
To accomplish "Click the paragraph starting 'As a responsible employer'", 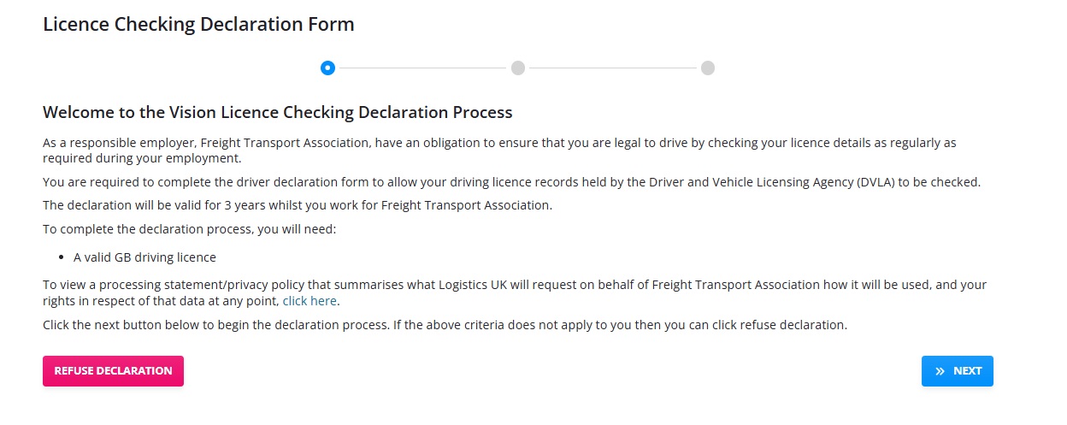I will pos(500,151).
